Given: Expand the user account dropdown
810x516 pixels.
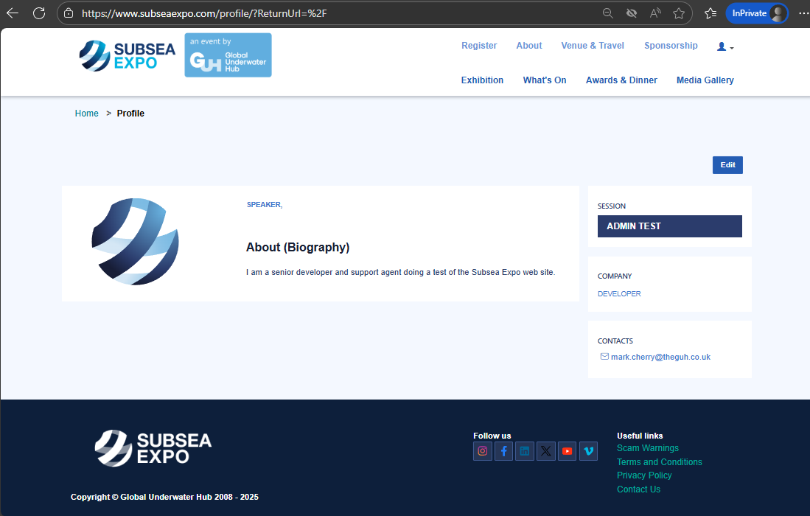Looking at the screenshot, I should [725, 46].
